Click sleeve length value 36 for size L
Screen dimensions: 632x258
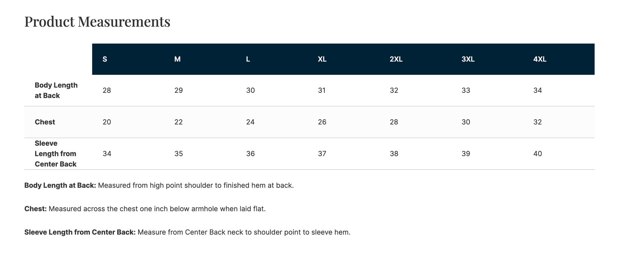click(x=250, y=154)
